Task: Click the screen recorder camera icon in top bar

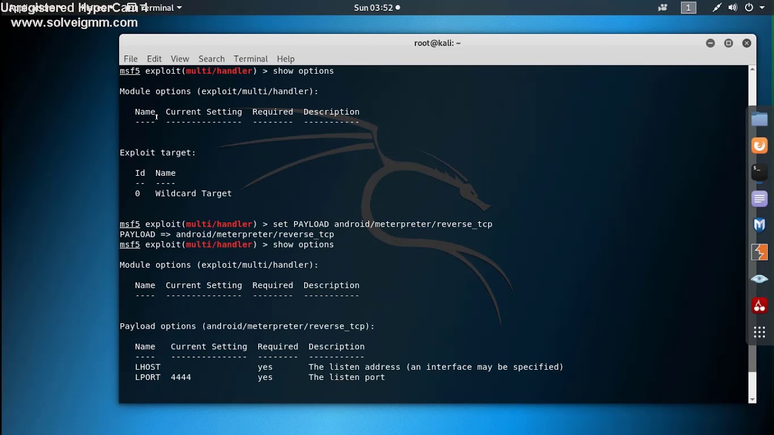Action: (663, 8)
